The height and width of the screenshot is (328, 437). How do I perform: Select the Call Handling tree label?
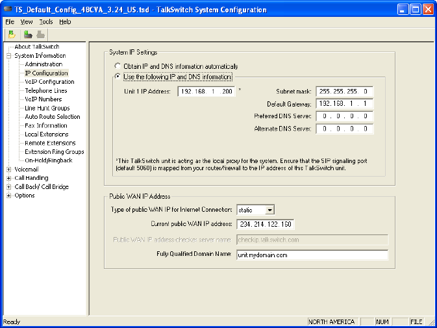tap(31, 178)
